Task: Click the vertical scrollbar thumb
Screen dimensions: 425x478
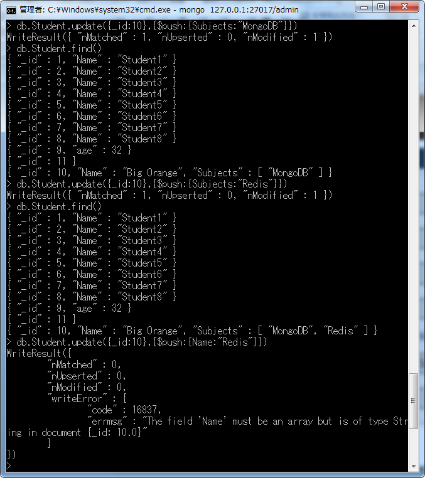Action: 414,401
